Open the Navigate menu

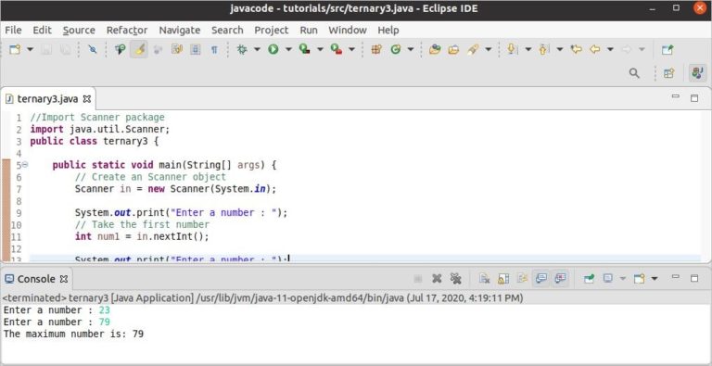point(180,30)
